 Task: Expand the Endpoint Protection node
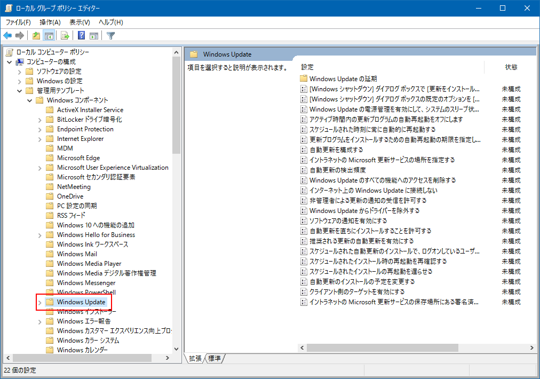tap(39, 130)
